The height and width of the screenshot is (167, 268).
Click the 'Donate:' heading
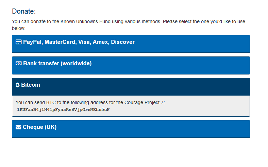24,11
